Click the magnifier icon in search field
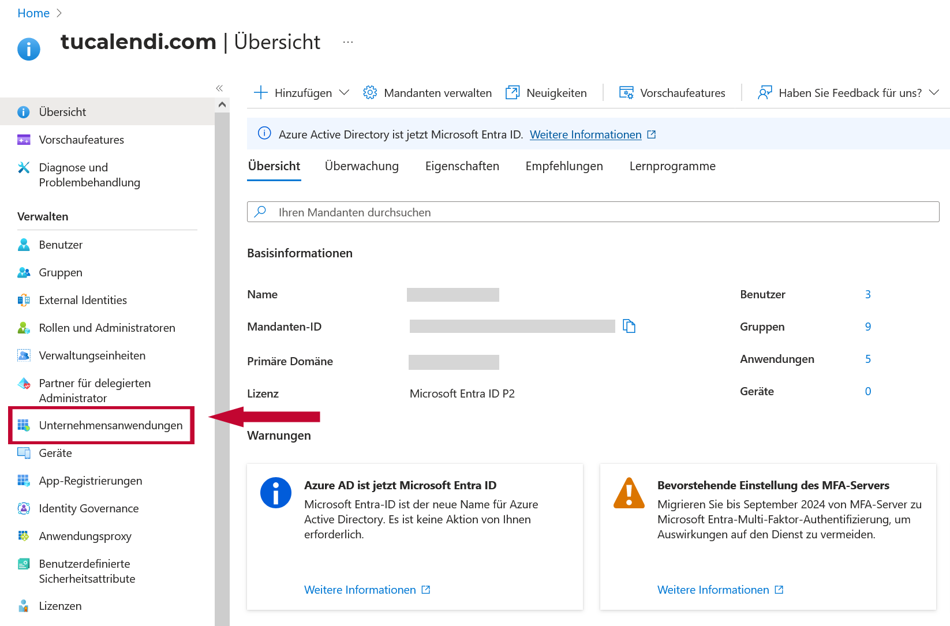950x626 pixels. (260, 212)
